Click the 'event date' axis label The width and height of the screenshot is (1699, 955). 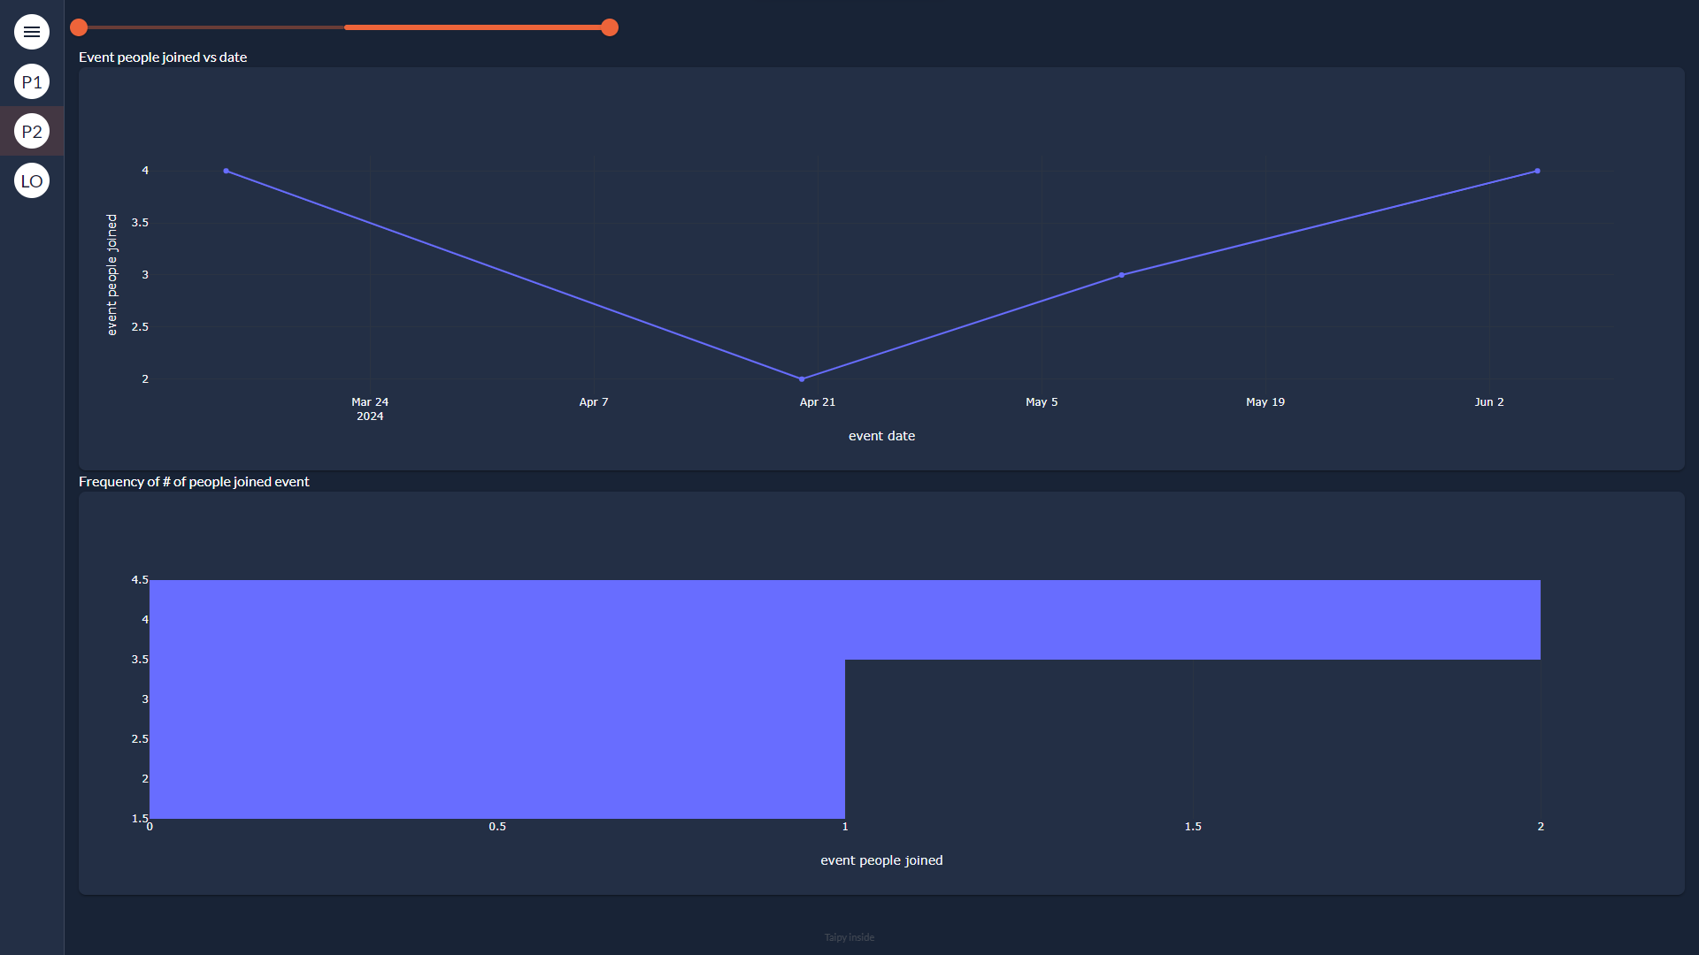point(881,435)
